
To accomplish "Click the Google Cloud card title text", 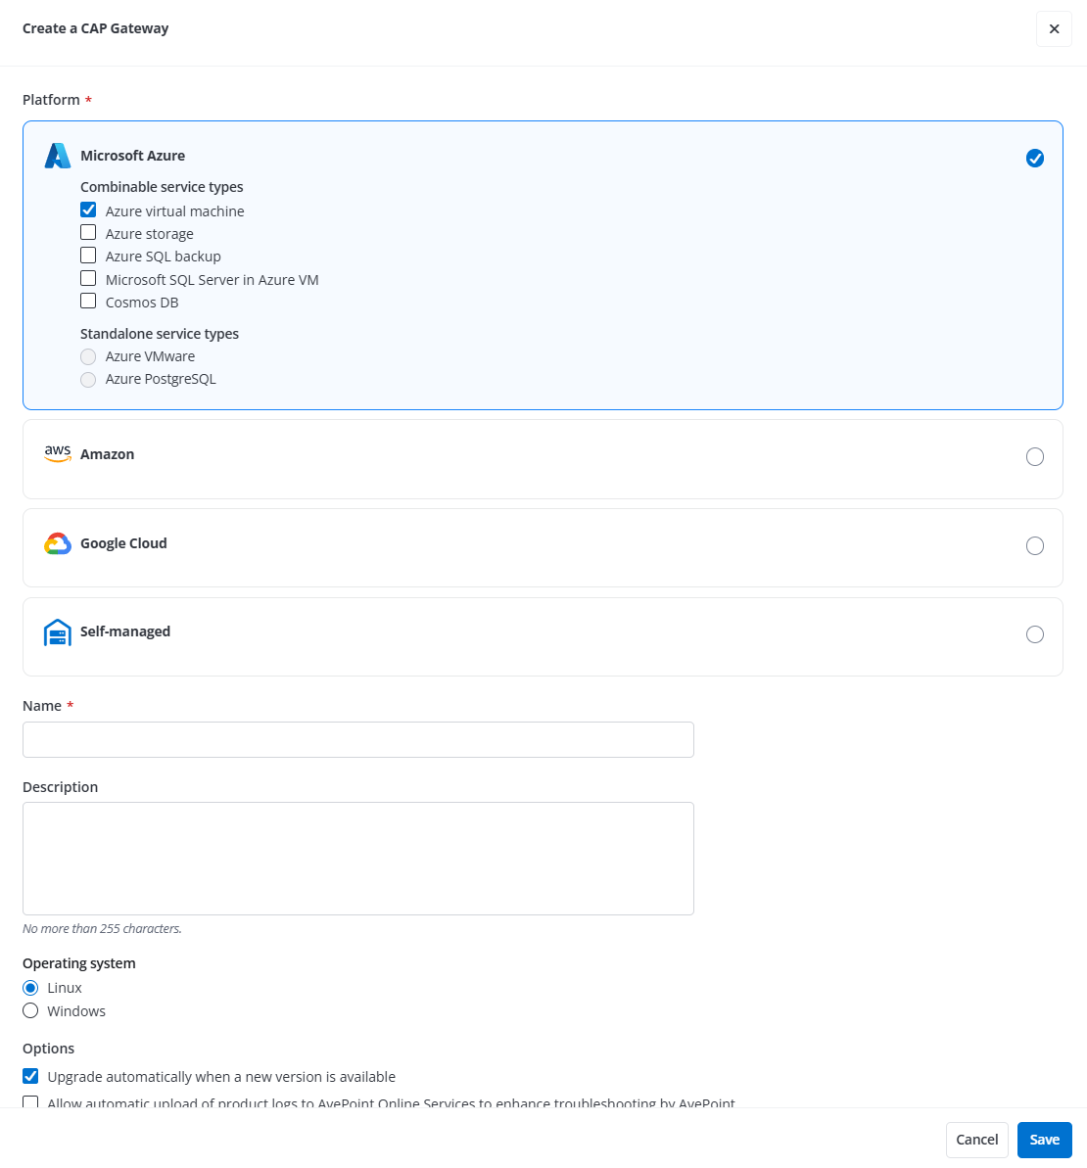I will tap(123, 543).
